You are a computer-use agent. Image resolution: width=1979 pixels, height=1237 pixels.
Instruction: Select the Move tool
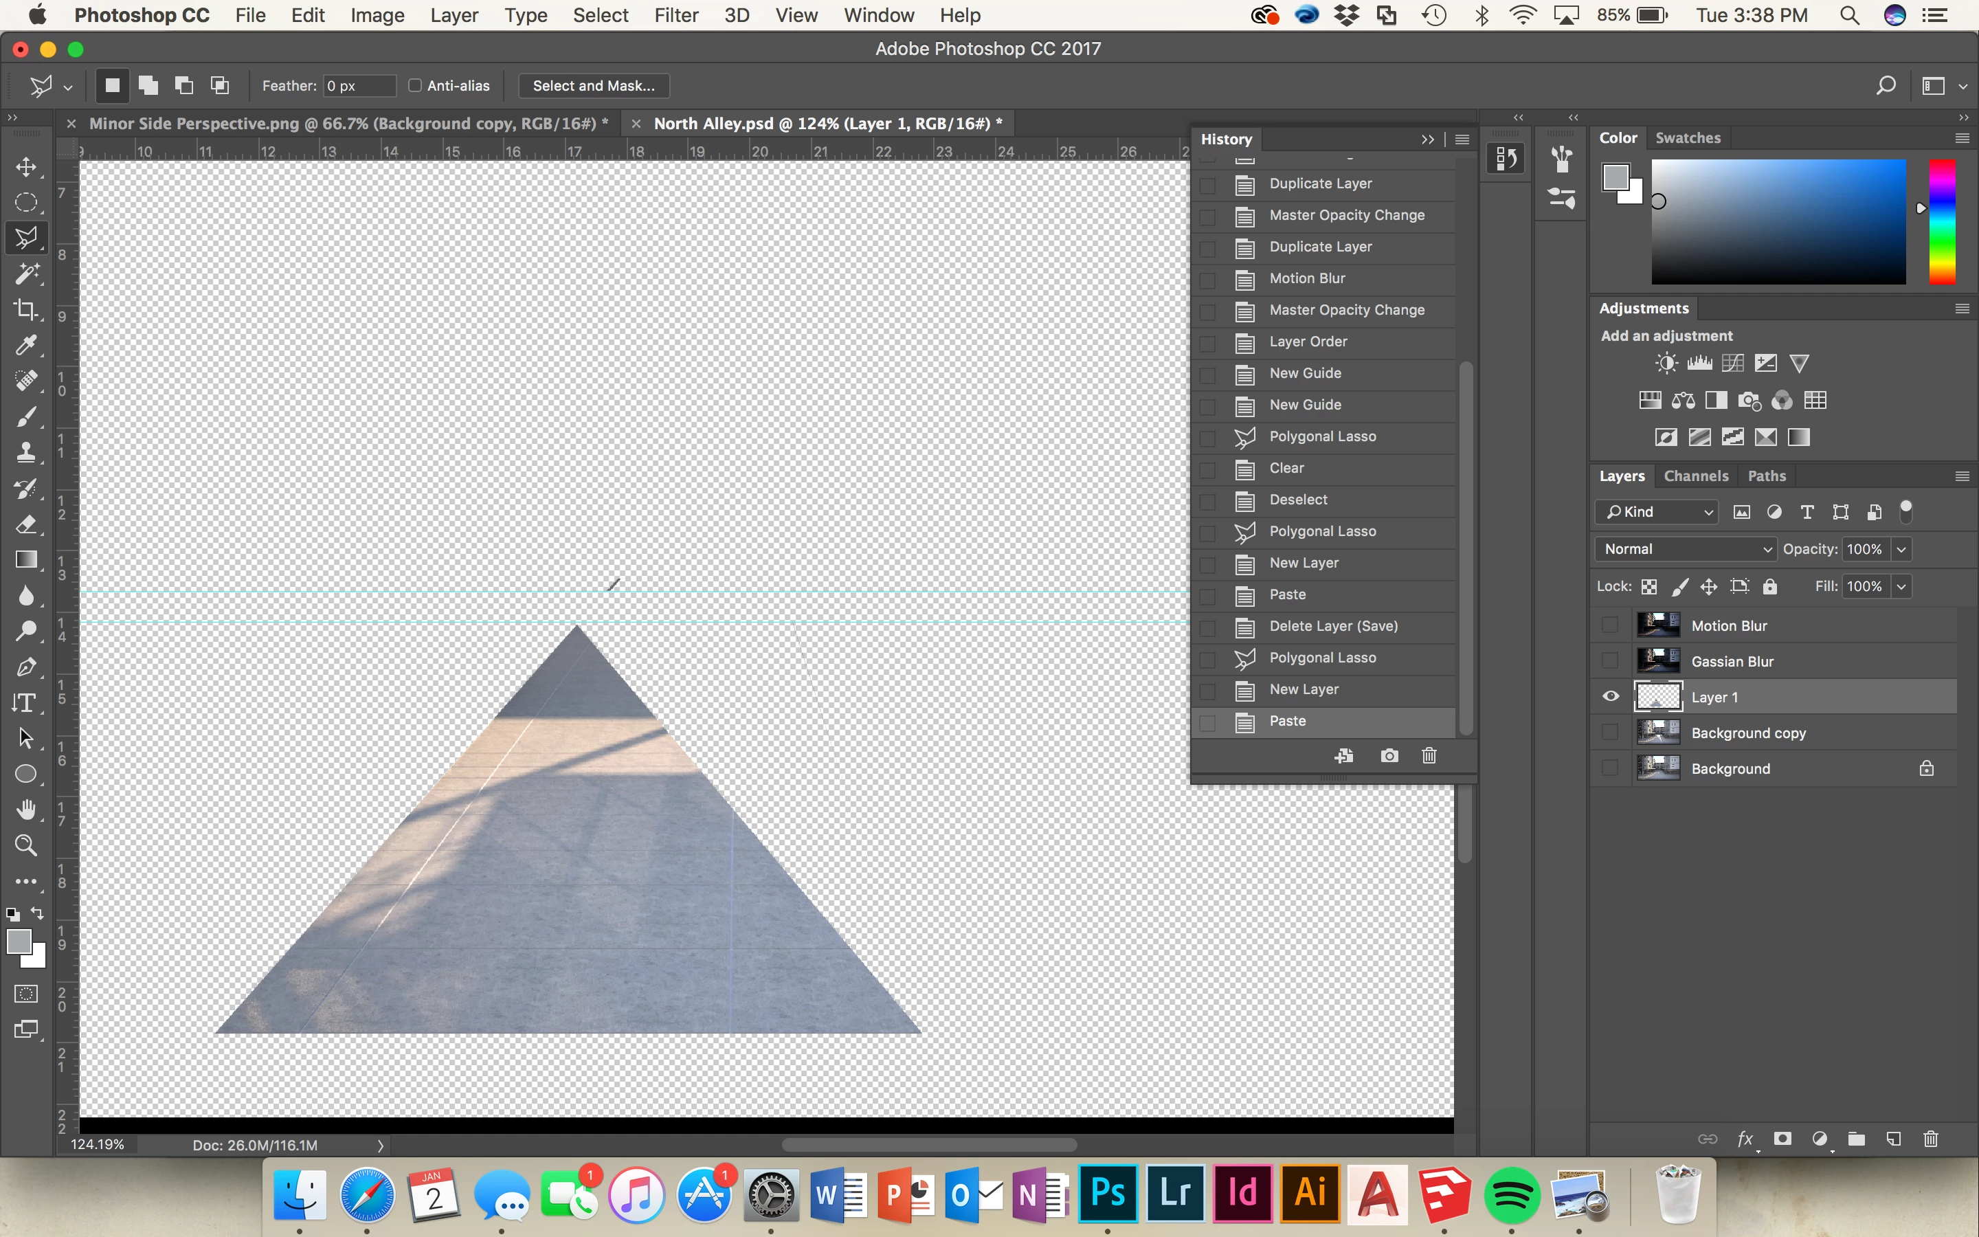click(26, 167)
